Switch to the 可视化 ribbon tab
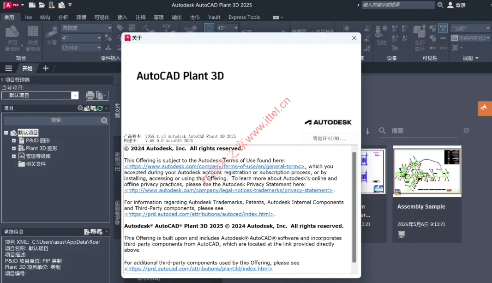The width and height of the screenshot is (492, 283). (102, 17)
